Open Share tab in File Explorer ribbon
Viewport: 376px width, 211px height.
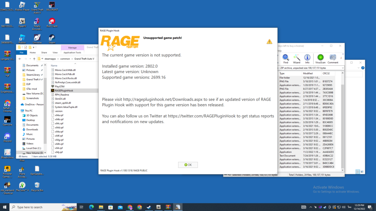coord(44,53)
